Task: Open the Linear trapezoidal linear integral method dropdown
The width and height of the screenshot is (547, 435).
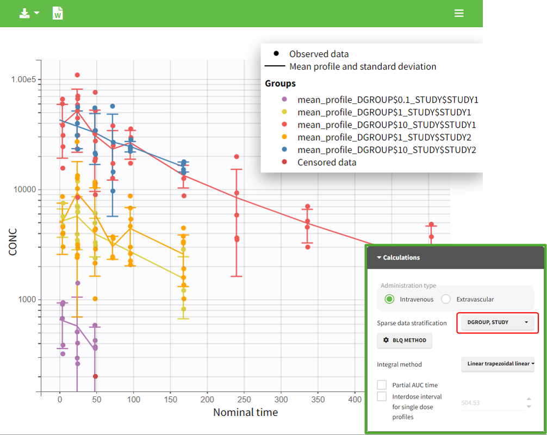Action: tap(498, 364)
